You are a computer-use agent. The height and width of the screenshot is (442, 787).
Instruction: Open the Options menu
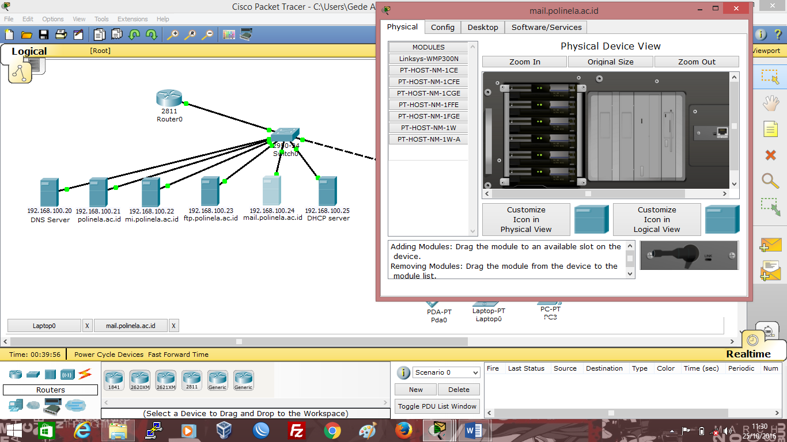click(x=53, y=19)
